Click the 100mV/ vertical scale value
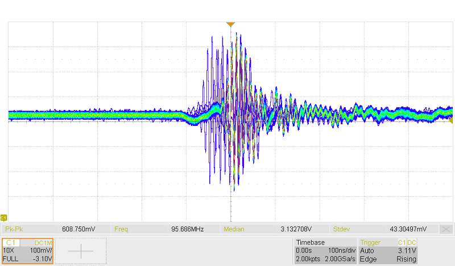Viewport: 455px width, 266px height. pyautogui.click(x=40, y=251)
